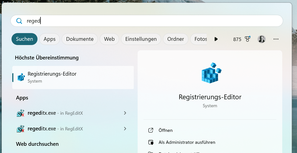Choose the Ordner filter tab
The height and width of the screenshot is (153, 297).
pos(175,39)
